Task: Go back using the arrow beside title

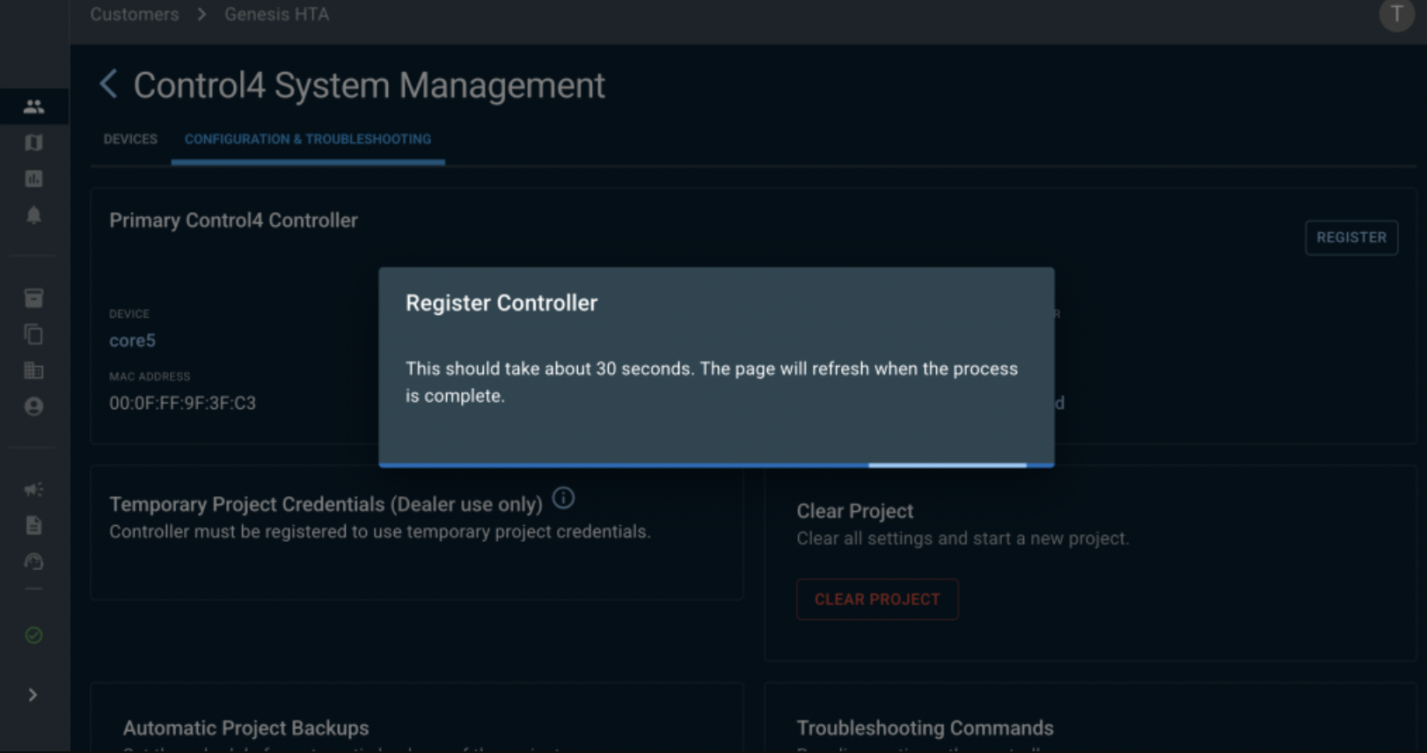Action: pyautogui.click(x=108, y=84)
